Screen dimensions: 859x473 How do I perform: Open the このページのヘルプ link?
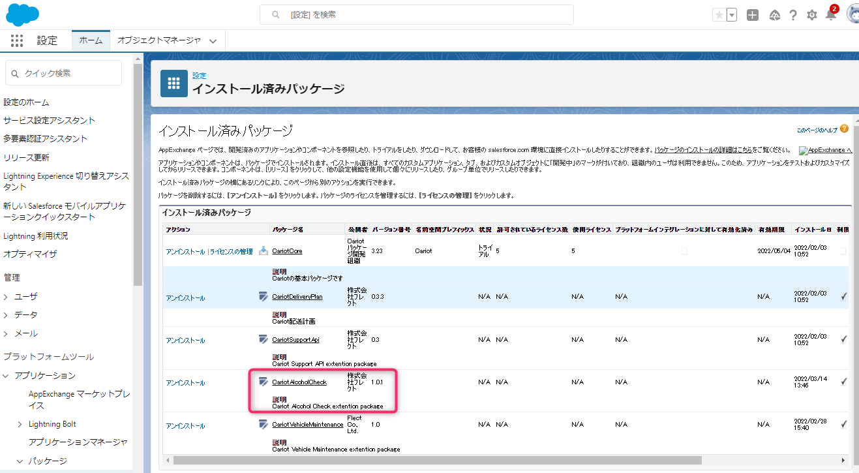pos(817,130)
